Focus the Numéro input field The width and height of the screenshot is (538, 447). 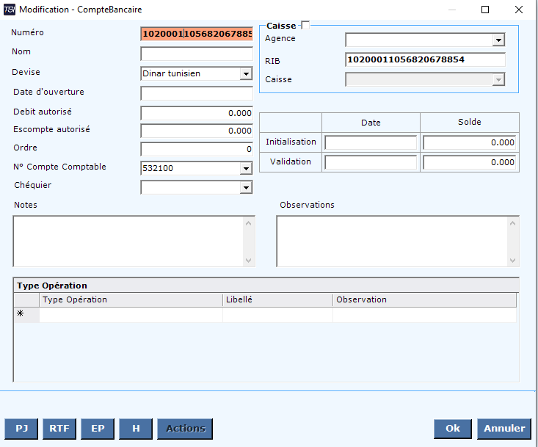click(197, 34)
